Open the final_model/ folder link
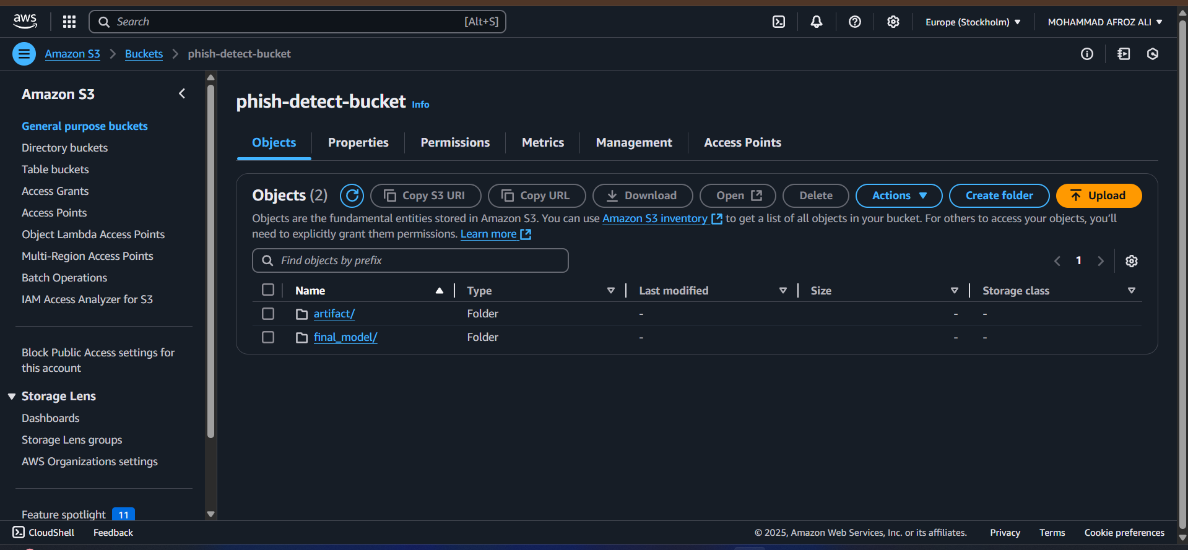 (345, 337)
